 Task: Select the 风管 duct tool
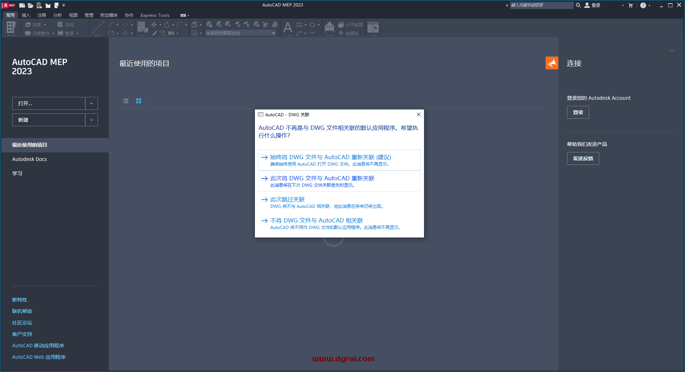[x=33, y=25]
